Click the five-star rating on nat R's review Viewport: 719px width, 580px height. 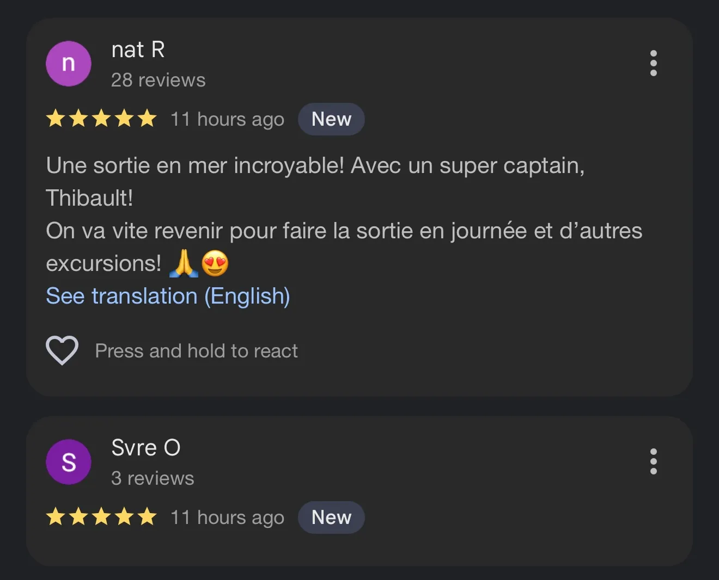coord(101,119)
